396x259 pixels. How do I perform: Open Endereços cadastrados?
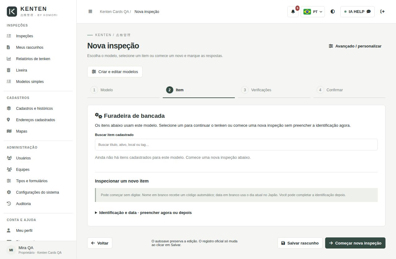click(x=38, y=120)
